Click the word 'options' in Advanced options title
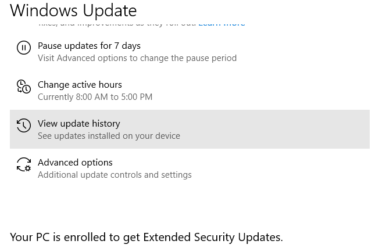This screenshot has width=386, height=248. coord(96,162)
